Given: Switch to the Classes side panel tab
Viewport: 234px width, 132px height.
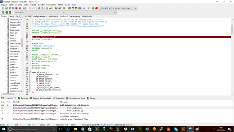Looking at the screenshot, I should 11,16.
